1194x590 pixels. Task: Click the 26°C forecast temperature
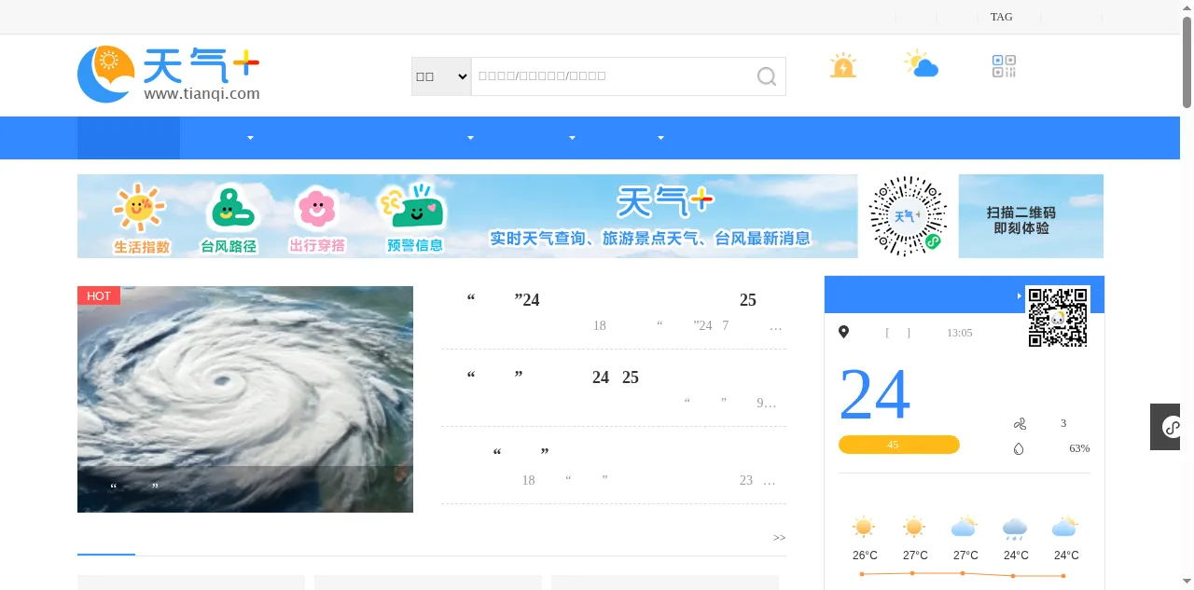(865, 556)
